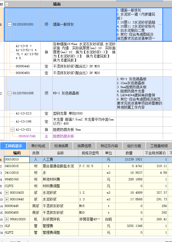Select code CLFTZ
The image size is (172, 242).
[x=17, y=186]
